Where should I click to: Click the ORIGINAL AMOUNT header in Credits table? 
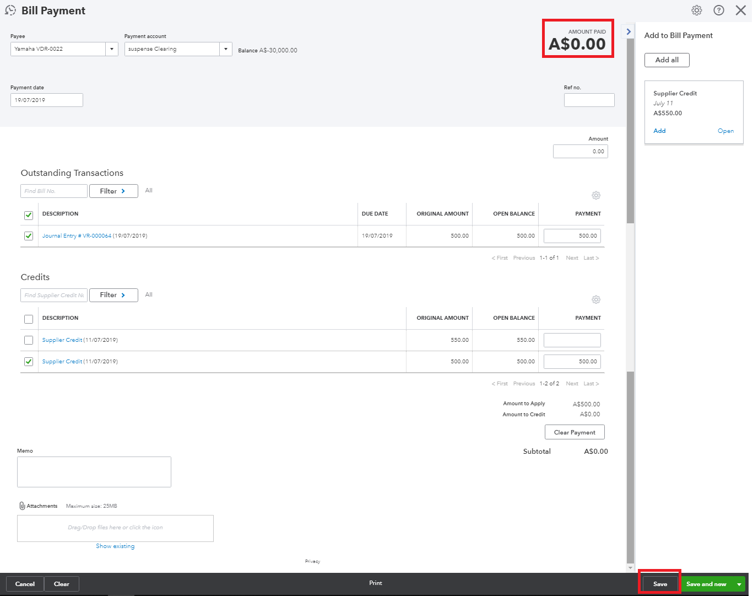point(442,318)
